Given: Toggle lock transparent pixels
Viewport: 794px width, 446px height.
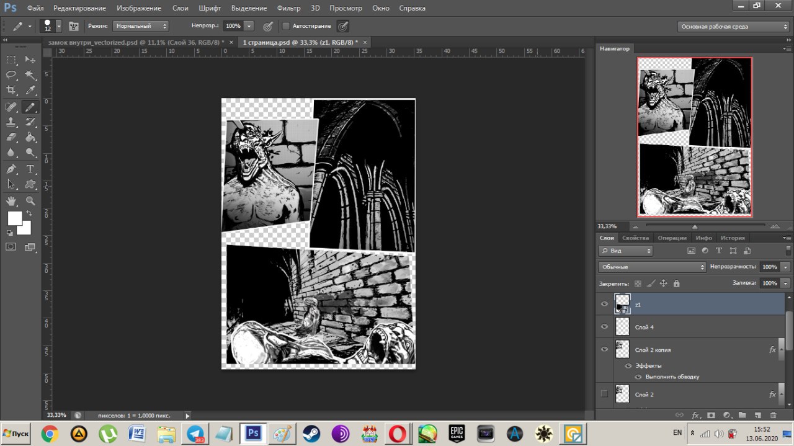Looking at the screenshot, I should (638, 283).
